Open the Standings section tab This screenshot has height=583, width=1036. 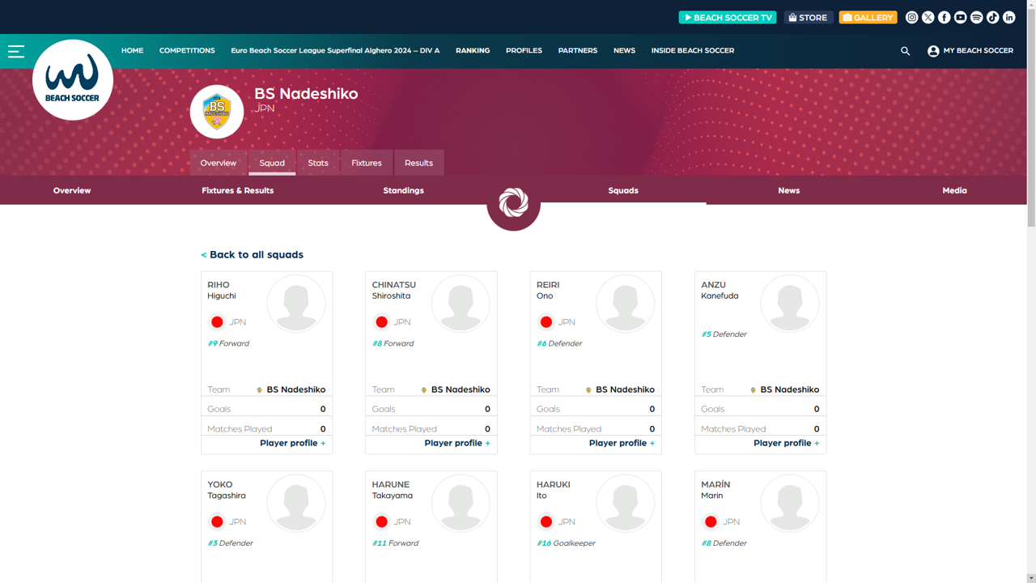(x=403, y=190)
